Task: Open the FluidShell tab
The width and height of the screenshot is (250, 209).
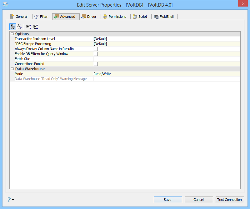Action: point(164,17)
